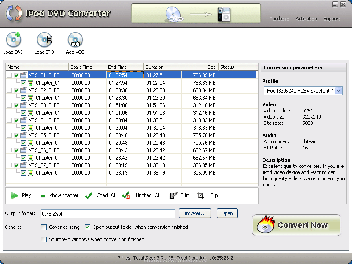
Task: Click the VTS_01_0.IFO clapperboard icon
Action: point(23,75)
